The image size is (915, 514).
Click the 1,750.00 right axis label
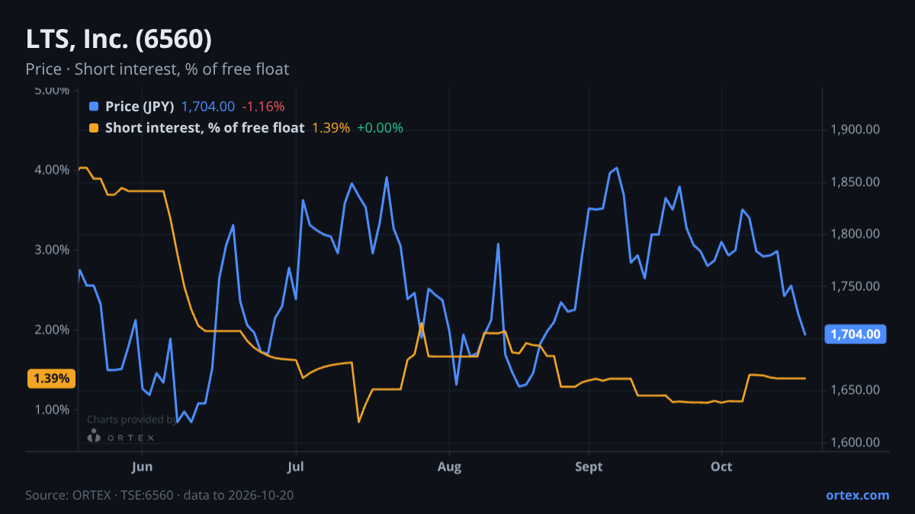856,286
